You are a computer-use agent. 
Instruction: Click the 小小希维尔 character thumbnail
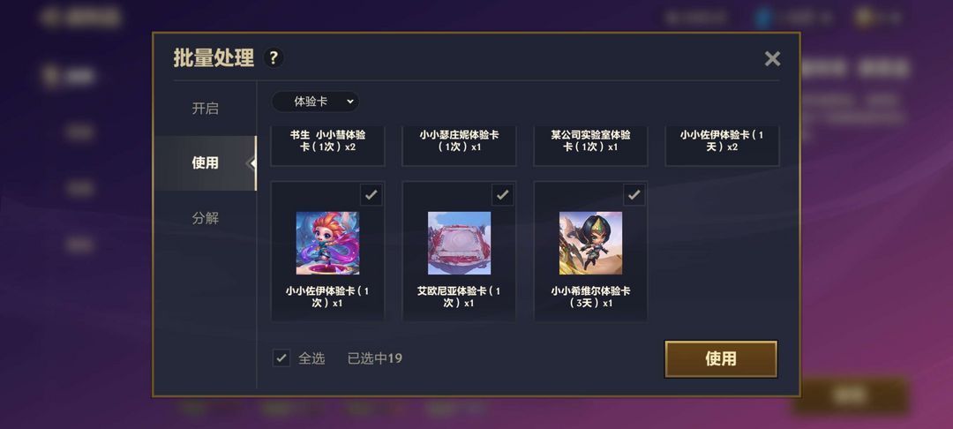tap(590, 243)
